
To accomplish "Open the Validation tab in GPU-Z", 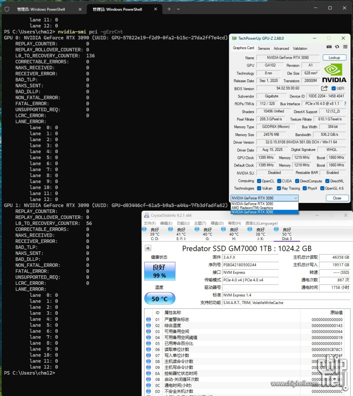I will [x=300, y=48].
